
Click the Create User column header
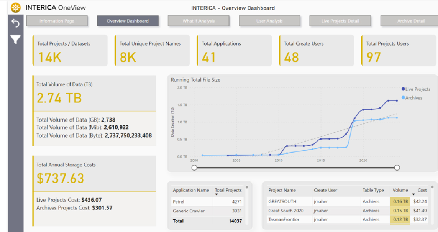tap(325, 190)
